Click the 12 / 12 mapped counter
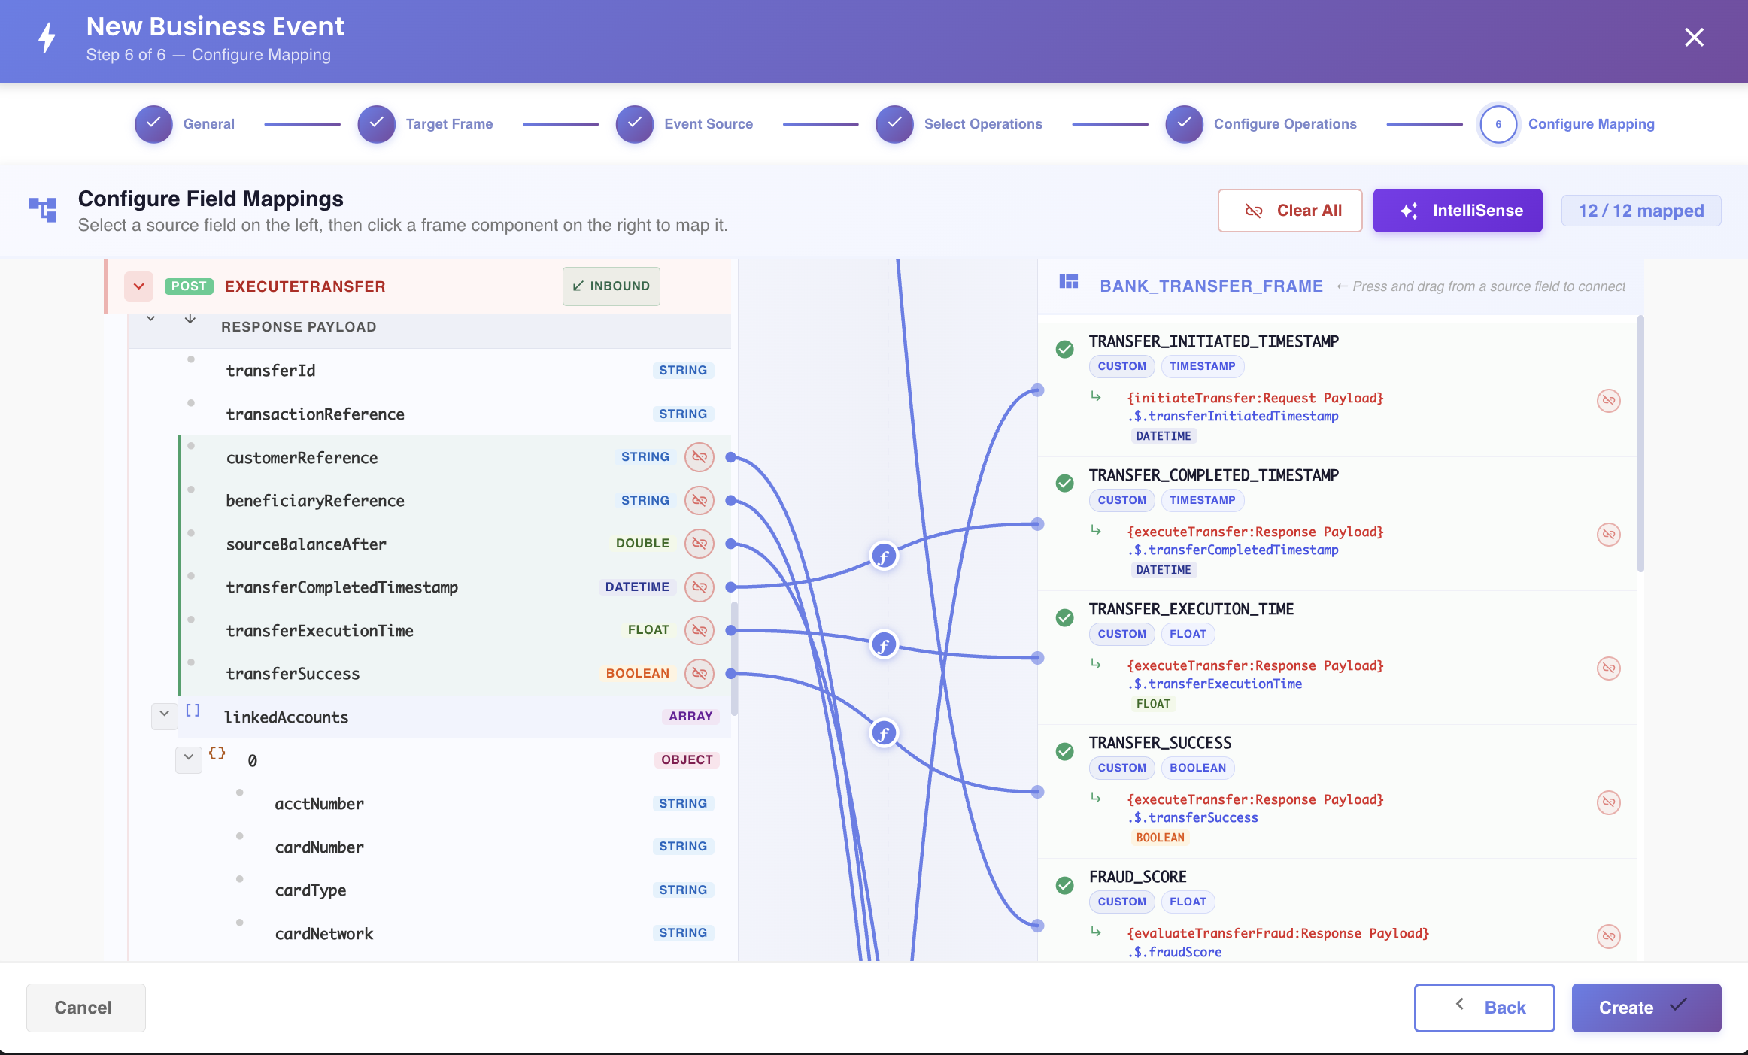The height and width of the screenshot is (1055, 1748). [1641, 211]
